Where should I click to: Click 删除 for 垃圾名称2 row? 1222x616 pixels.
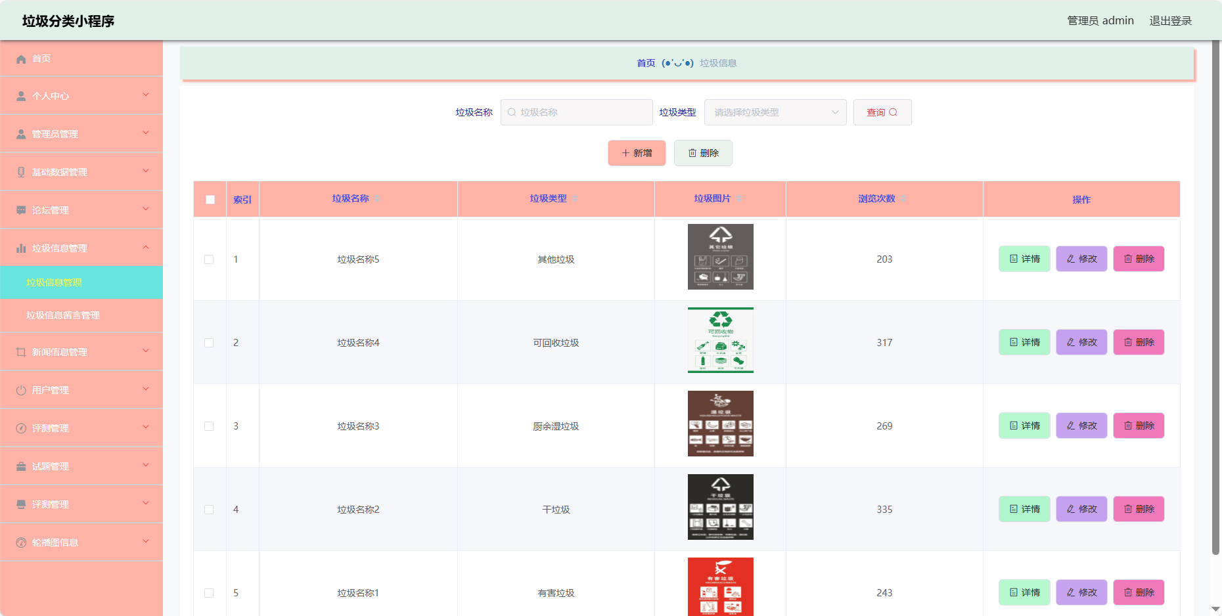pyautogui.click(x=1139, y=509)
